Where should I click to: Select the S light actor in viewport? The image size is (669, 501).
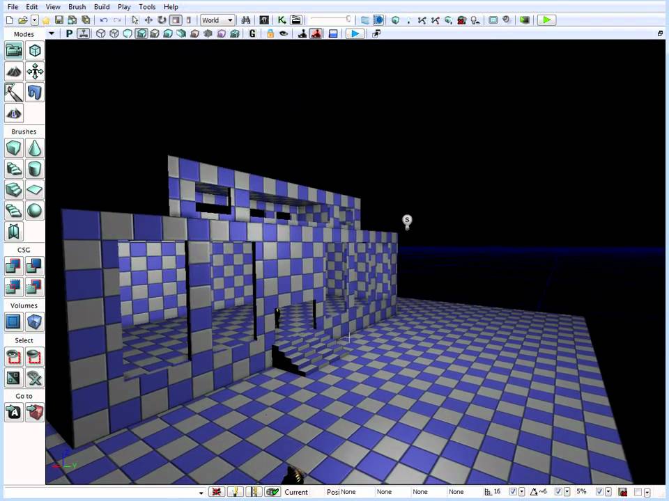click(x=407, y=221)
